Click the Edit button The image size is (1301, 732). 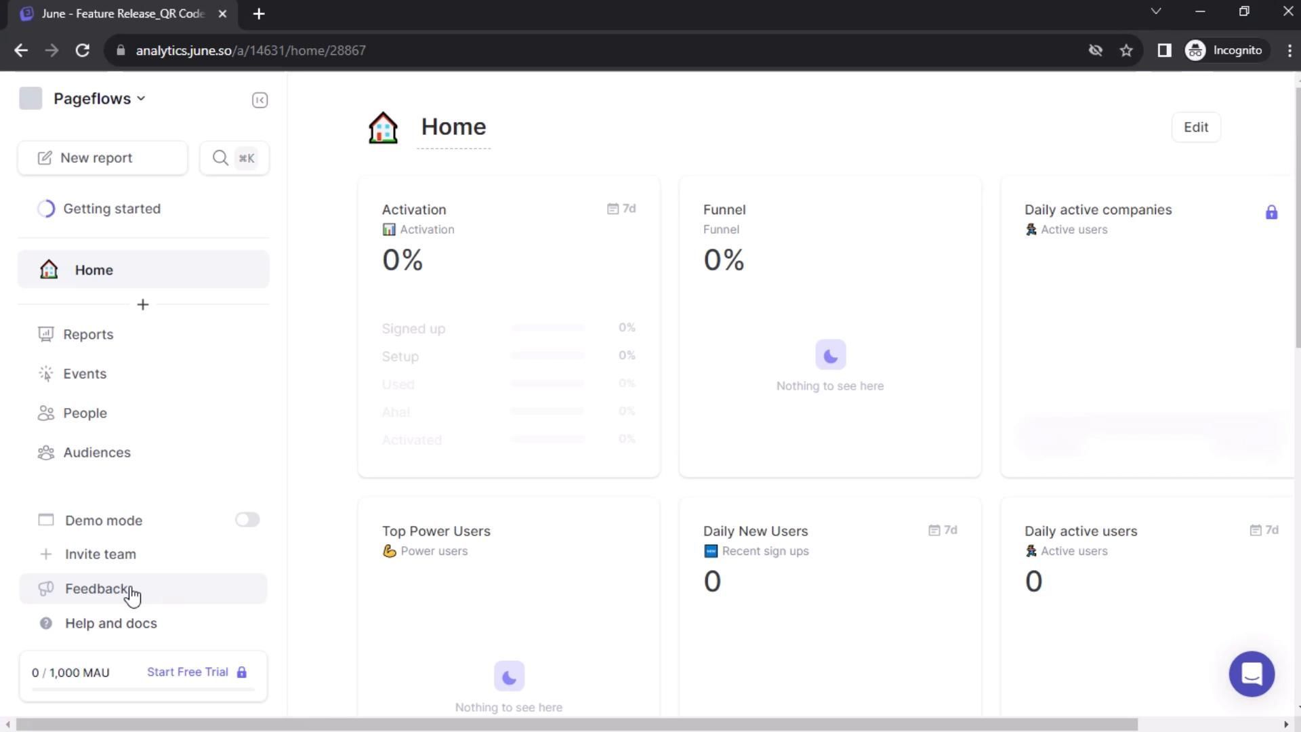1195,127
